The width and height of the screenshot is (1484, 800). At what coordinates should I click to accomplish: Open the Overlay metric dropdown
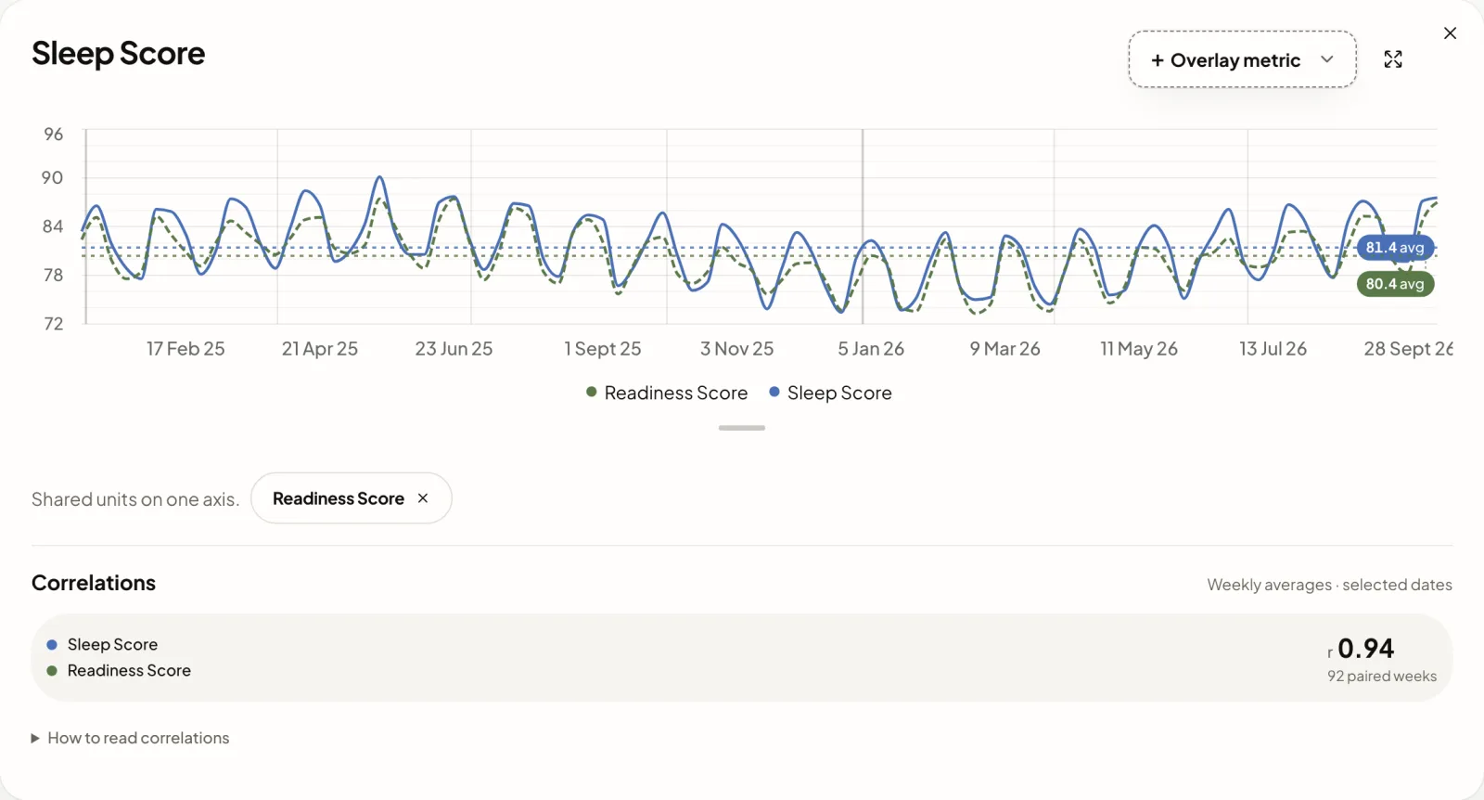coord(1242,59)
